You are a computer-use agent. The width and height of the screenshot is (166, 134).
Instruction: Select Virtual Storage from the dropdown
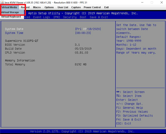10,12
